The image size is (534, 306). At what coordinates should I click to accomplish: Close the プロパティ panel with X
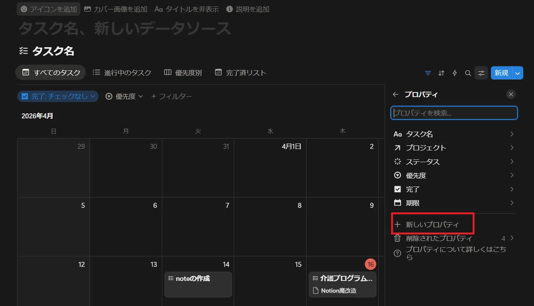[511, 94]
